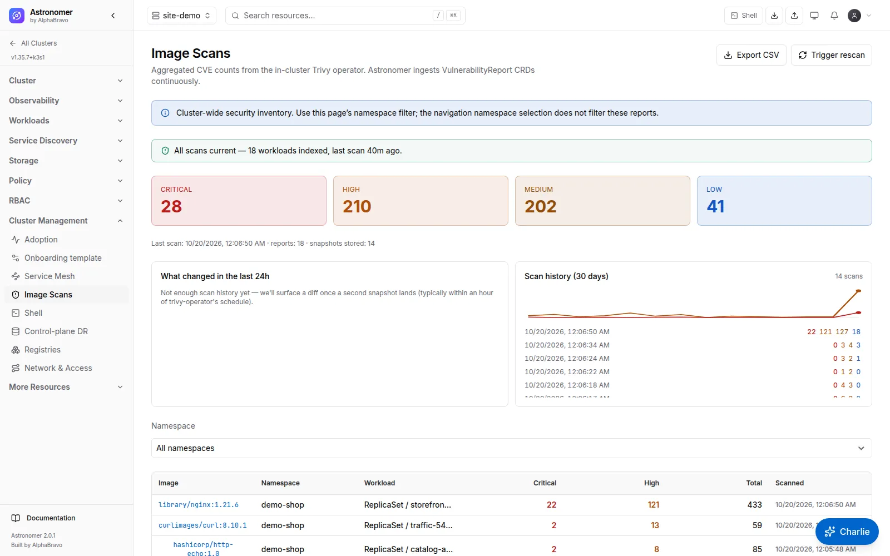Viewport: 890px width, 556px height.
Task: Expand the All namespaces dropdown
Action: [511, 448]
